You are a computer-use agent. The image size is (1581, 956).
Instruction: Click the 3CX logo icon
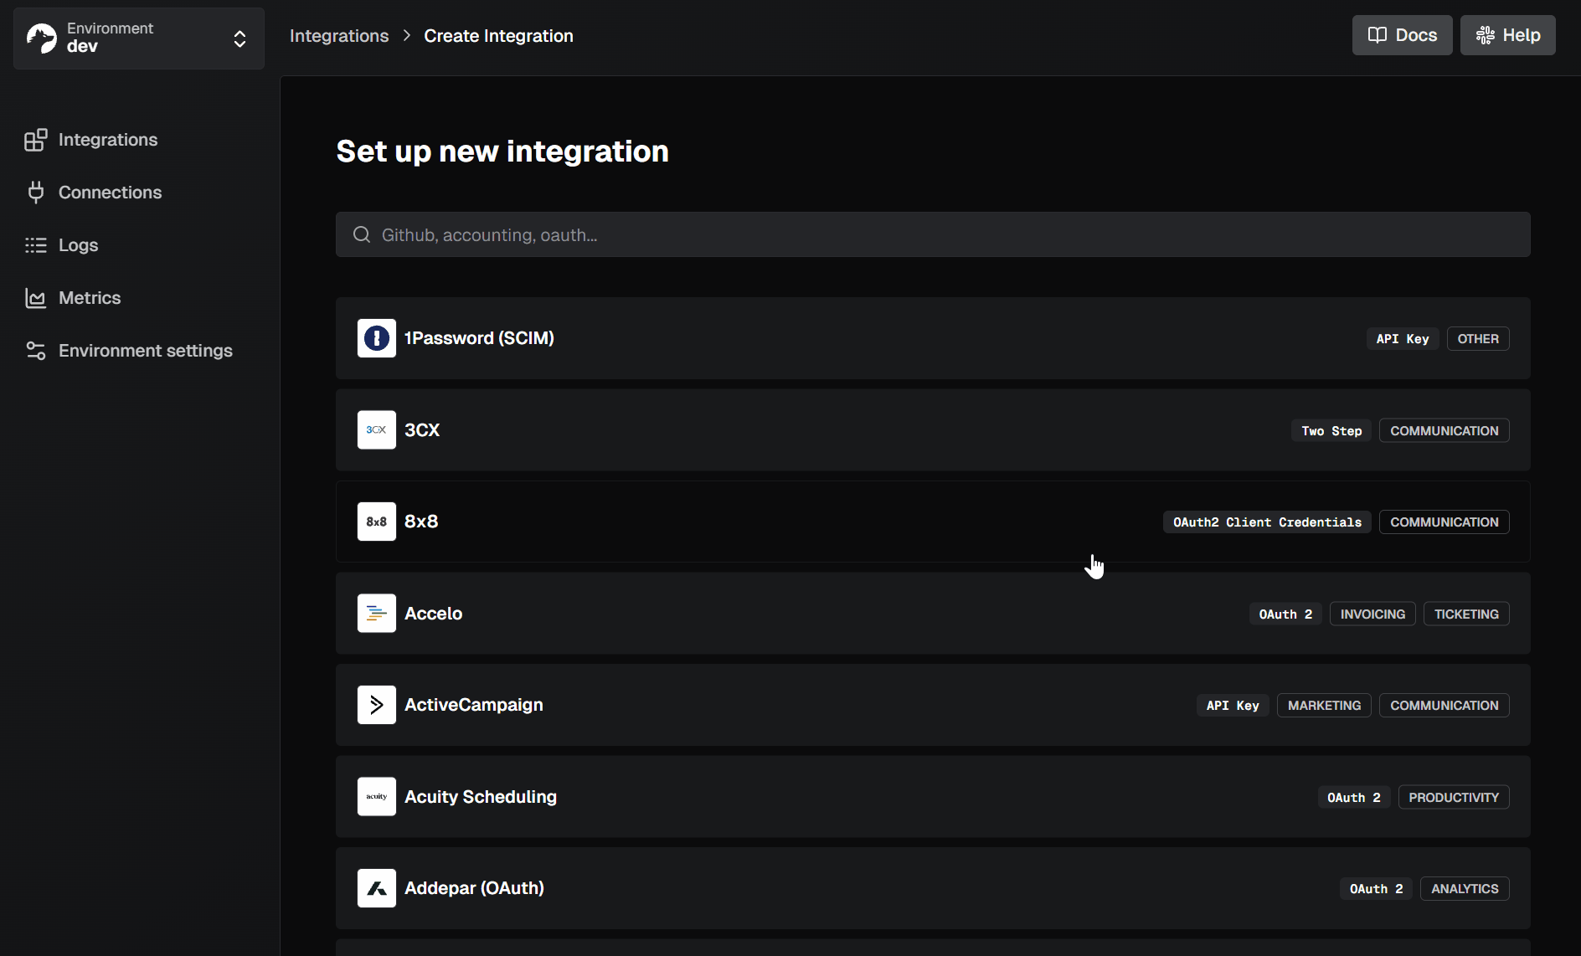pos(377,430)
